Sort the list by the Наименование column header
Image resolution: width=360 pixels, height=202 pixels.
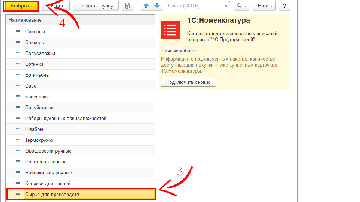[25, 20]
